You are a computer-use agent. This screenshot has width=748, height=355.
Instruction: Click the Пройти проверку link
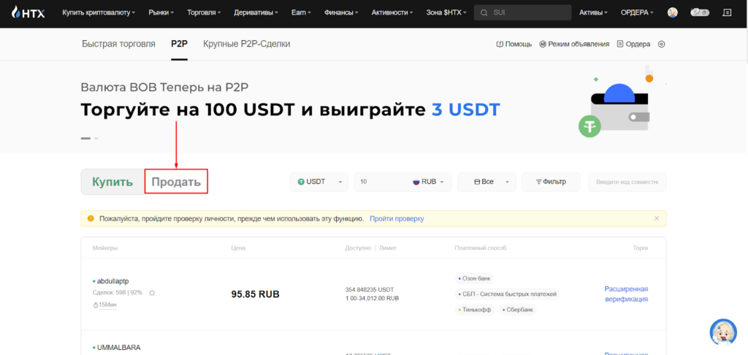pos(397,218)
